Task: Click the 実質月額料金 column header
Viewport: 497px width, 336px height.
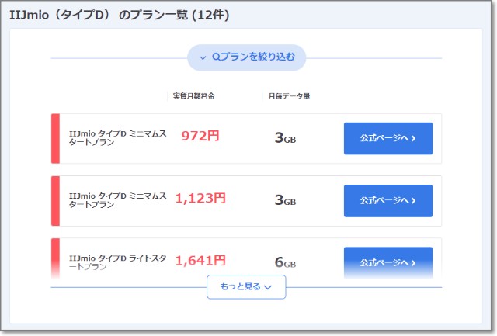Action: (193, 96)
